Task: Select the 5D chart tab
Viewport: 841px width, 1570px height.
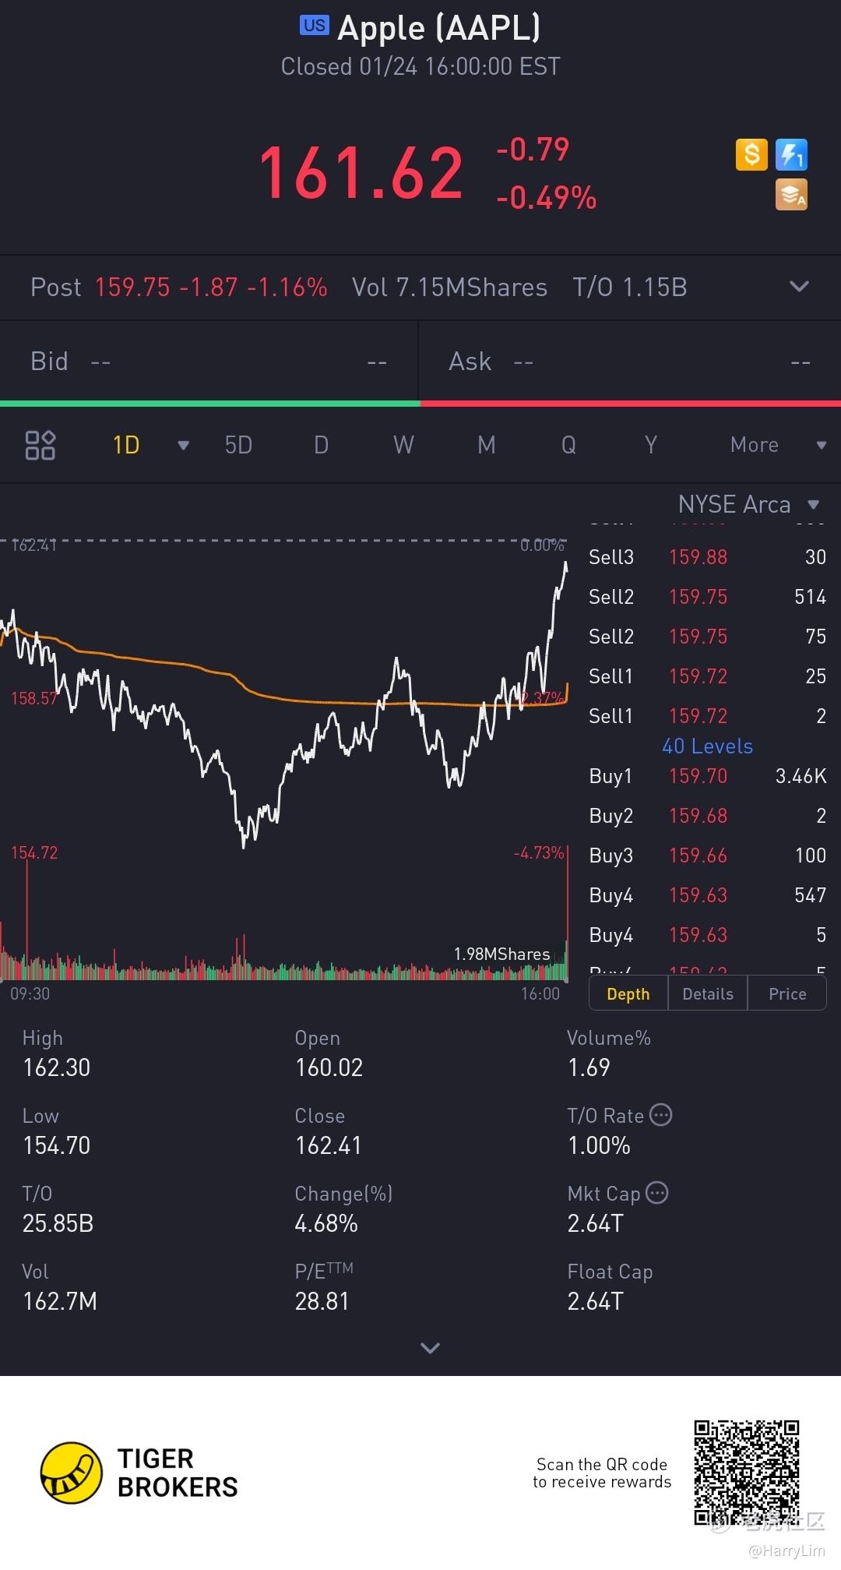Action: click(238, 445)
